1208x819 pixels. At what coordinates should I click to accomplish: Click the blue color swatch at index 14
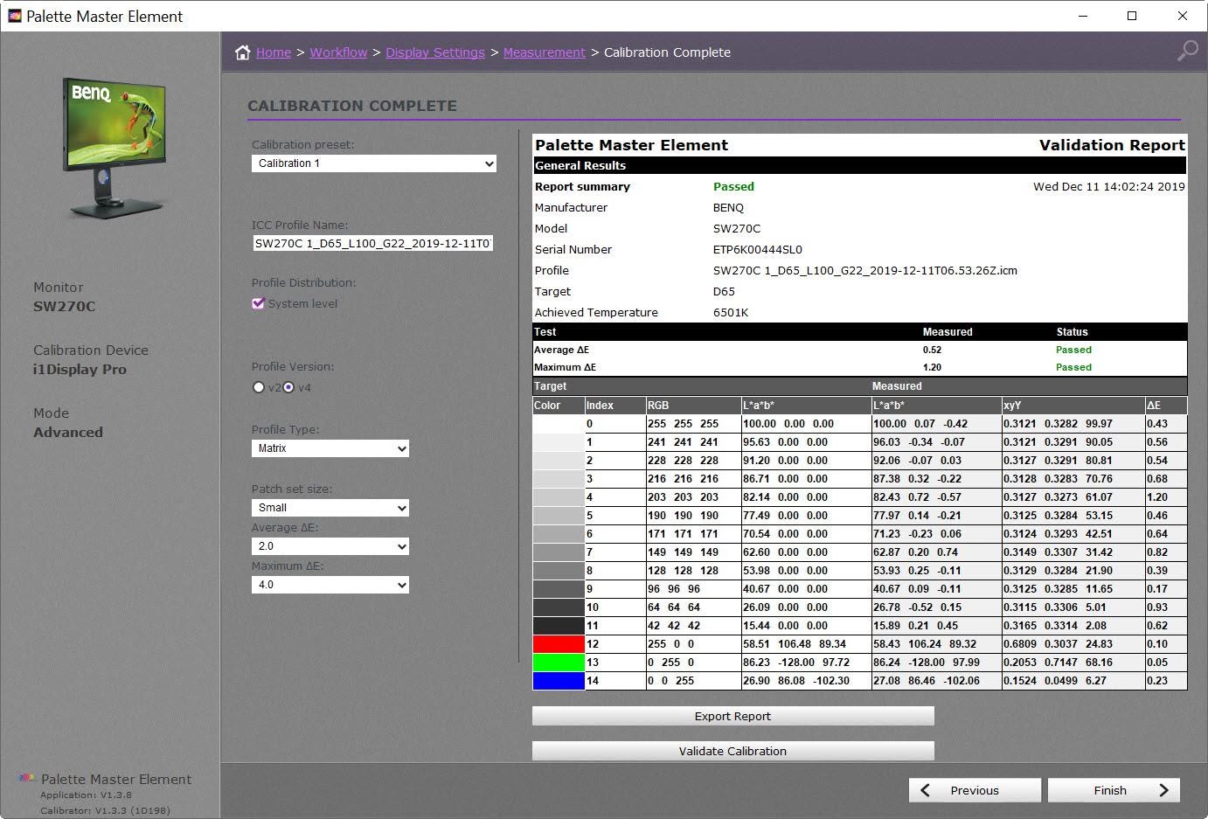click(x=559, y=681)
